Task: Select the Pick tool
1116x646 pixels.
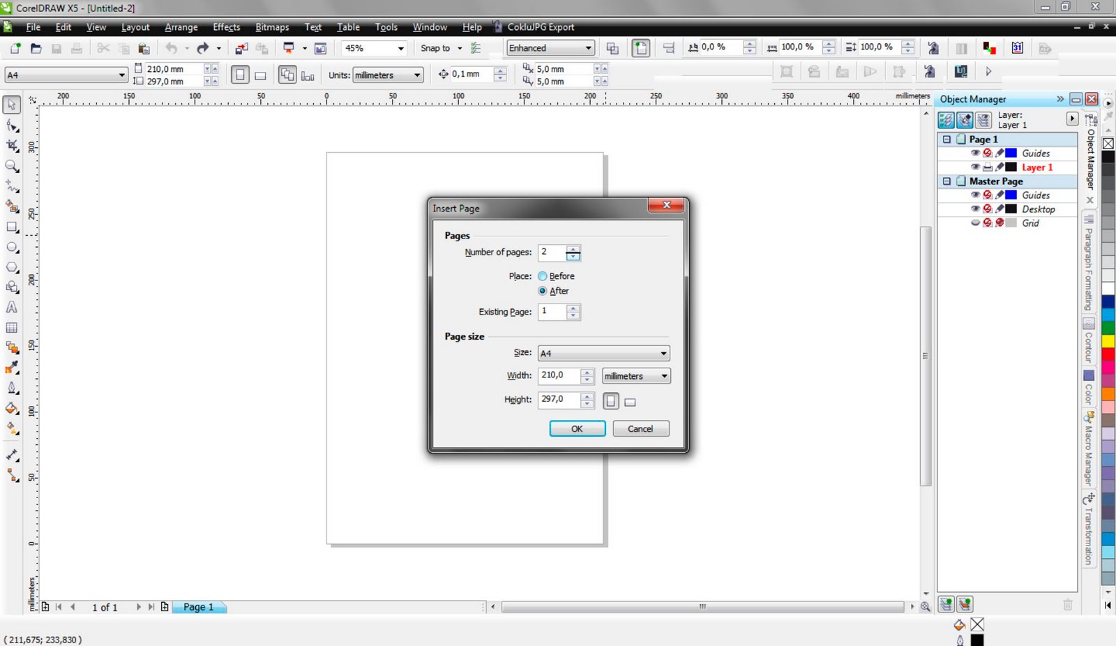Action: tap(11, 105)
